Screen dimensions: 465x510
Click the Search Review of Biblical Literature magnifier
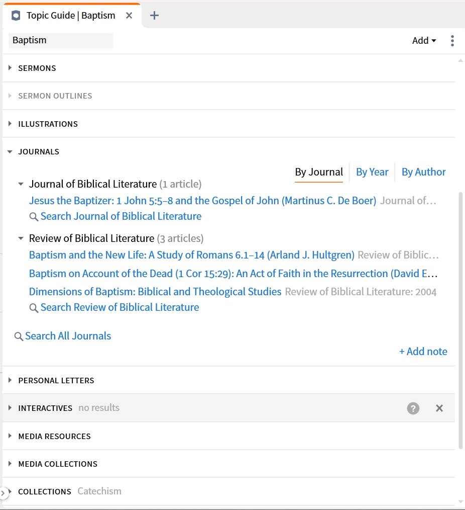(34, 307)
